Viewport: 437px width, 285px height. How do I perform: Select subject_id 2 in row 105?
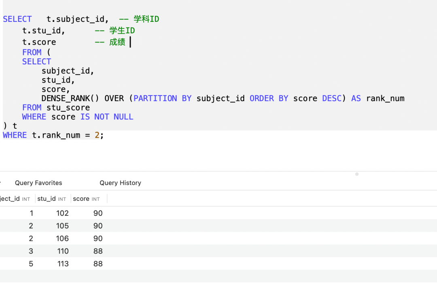[31, 225]
